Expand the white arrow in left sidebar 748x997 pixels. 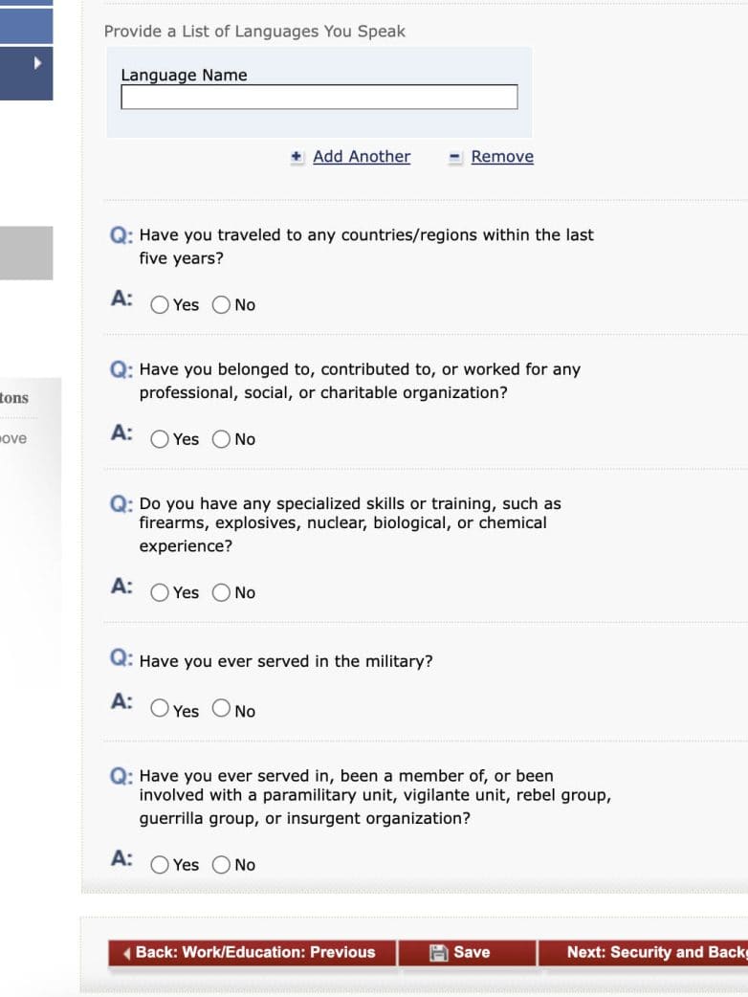click(38, 63)
